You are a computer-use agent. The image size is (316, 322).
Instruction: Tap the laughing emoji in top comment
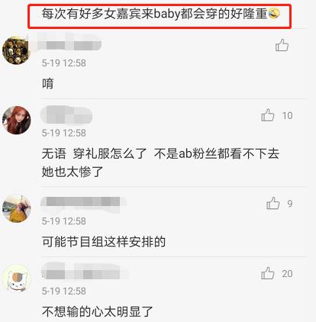274,13
